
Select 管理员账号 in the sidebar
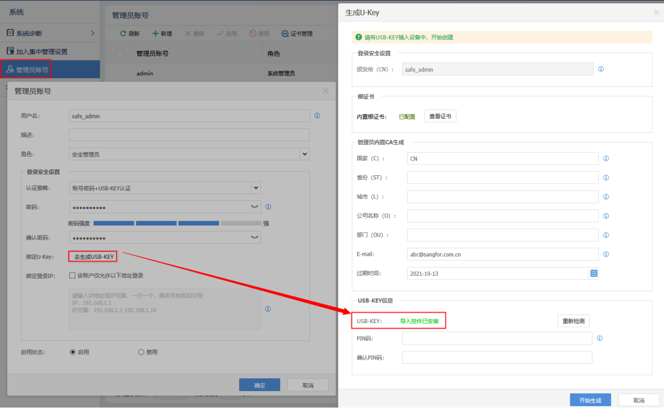32,70
